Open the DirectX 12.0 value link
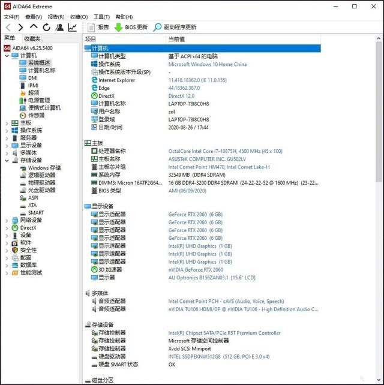This screenshot has width=384, height=385. coord(181,96)
